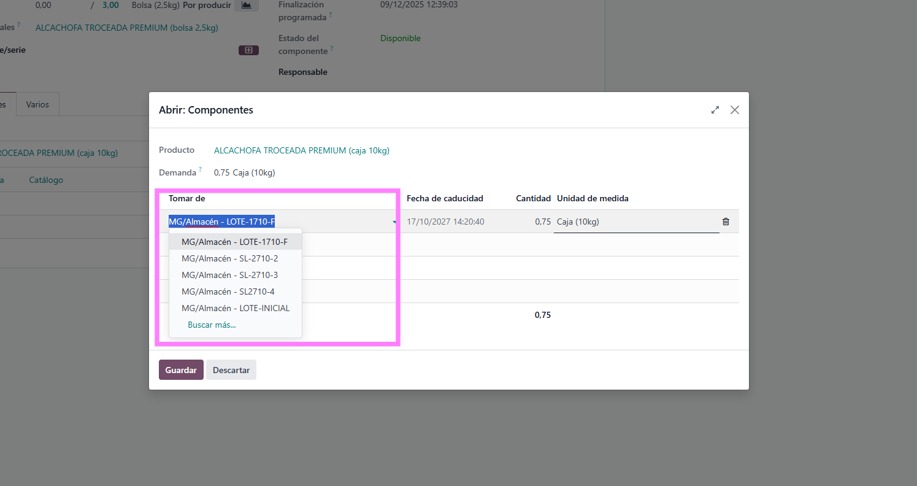The height and width of the screenshot is (486, 917).
Task: Save changes with the Guardar button
Action: [x=181, y=370]
